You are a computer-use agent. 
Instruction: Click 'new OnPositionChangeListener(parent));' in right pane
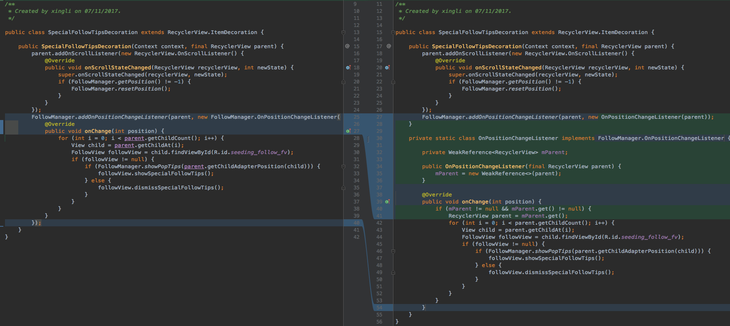(651, 117)
